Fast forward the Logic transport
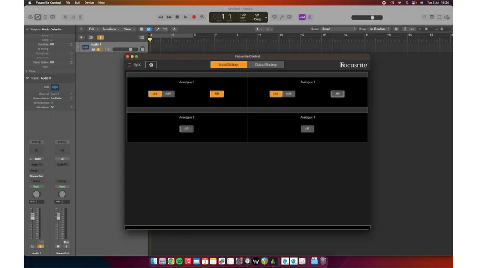This screenshot has height=268, width=477. (169, 17)
